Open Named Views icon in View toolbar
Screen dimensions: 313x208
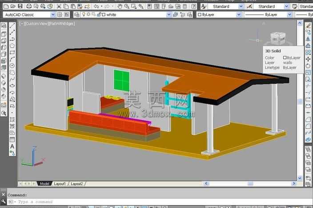(4, 25)
